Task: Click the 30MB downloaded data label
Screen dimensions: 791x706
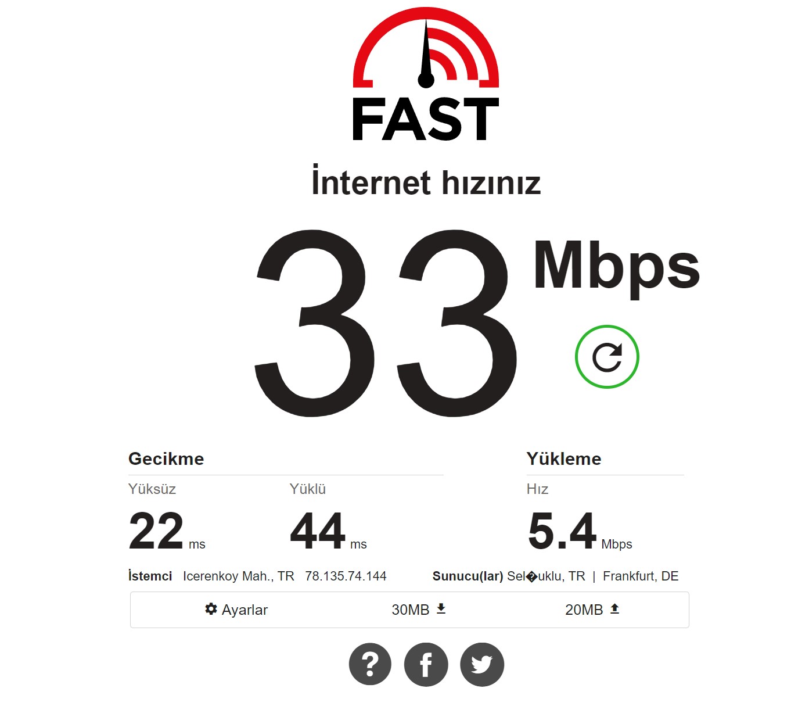Action: (410, 610)
